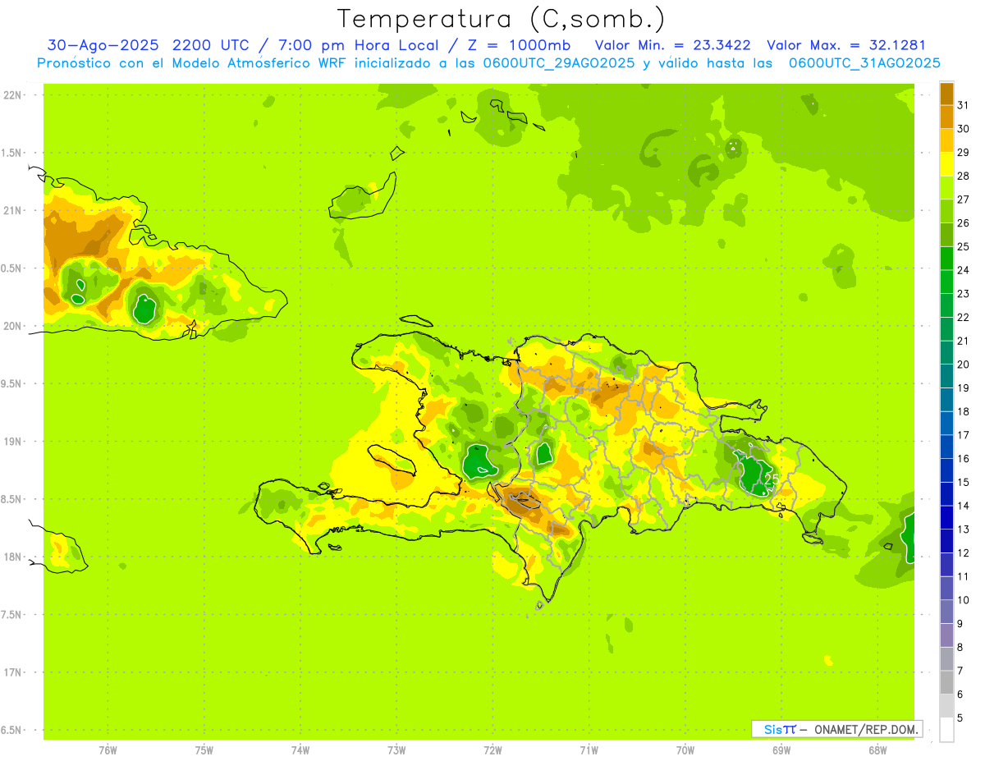Image resolution: width=985 pixels, height=761 pixels.
Task: Click the title 'Temperatura (C,somb.)'
Action: pos(502,20)
